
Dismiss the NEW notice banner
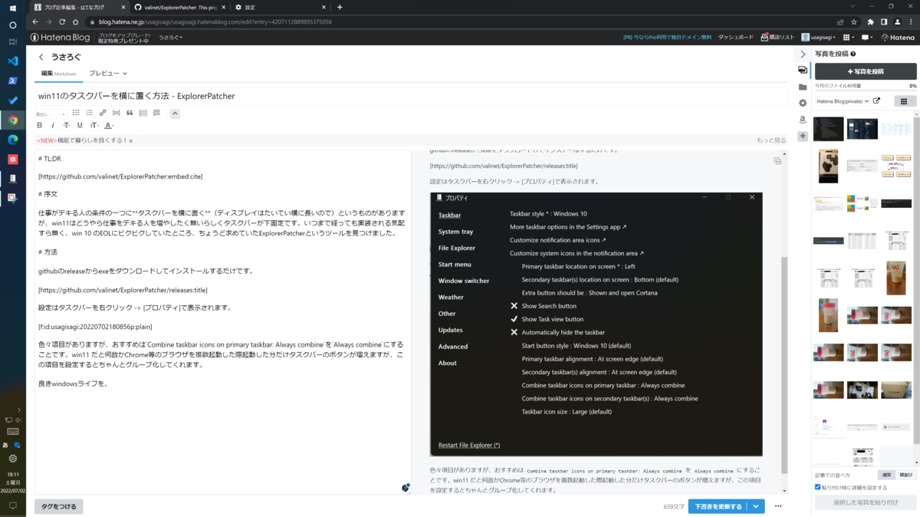(x=131, y=141)
